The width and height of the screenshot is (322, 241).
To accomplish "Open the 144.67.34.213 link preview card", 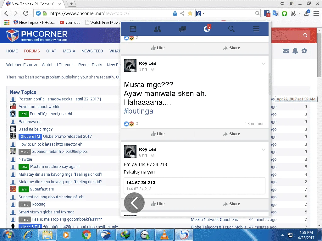I will (194, 185).
